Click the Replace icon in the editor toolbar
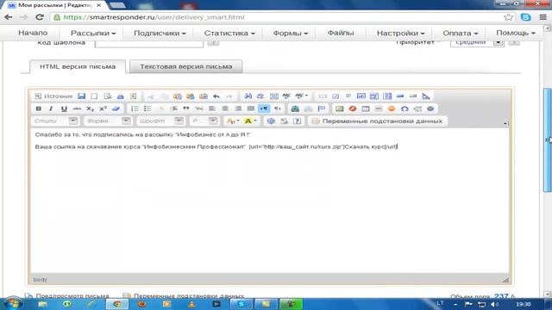 click(260, 96)
